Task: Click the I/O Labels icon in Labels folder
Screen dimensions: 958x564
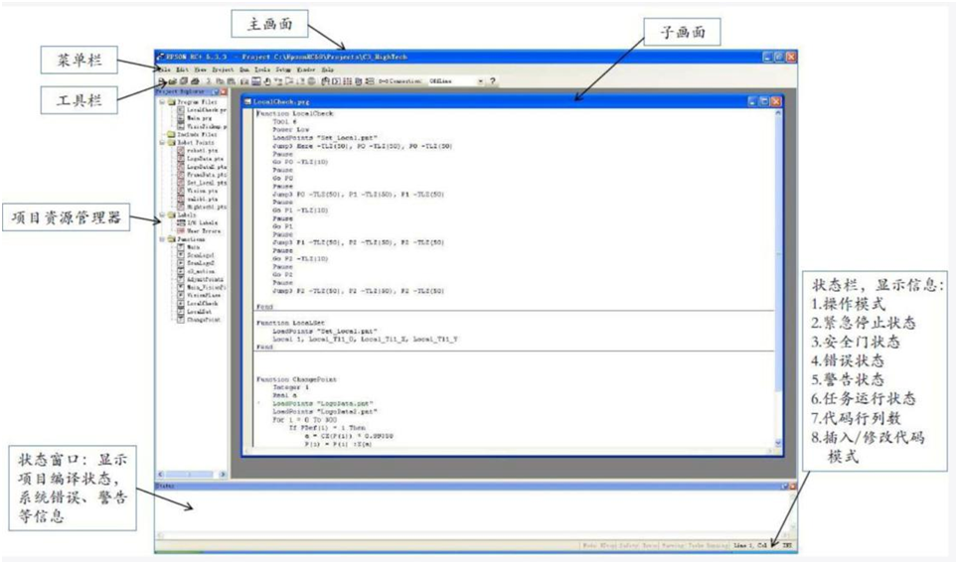Action: pos(180,222)
